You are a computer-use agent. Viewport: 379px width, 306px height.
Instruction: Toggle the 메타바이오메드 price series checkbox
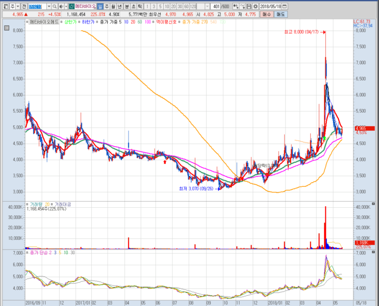coord(27,22)
